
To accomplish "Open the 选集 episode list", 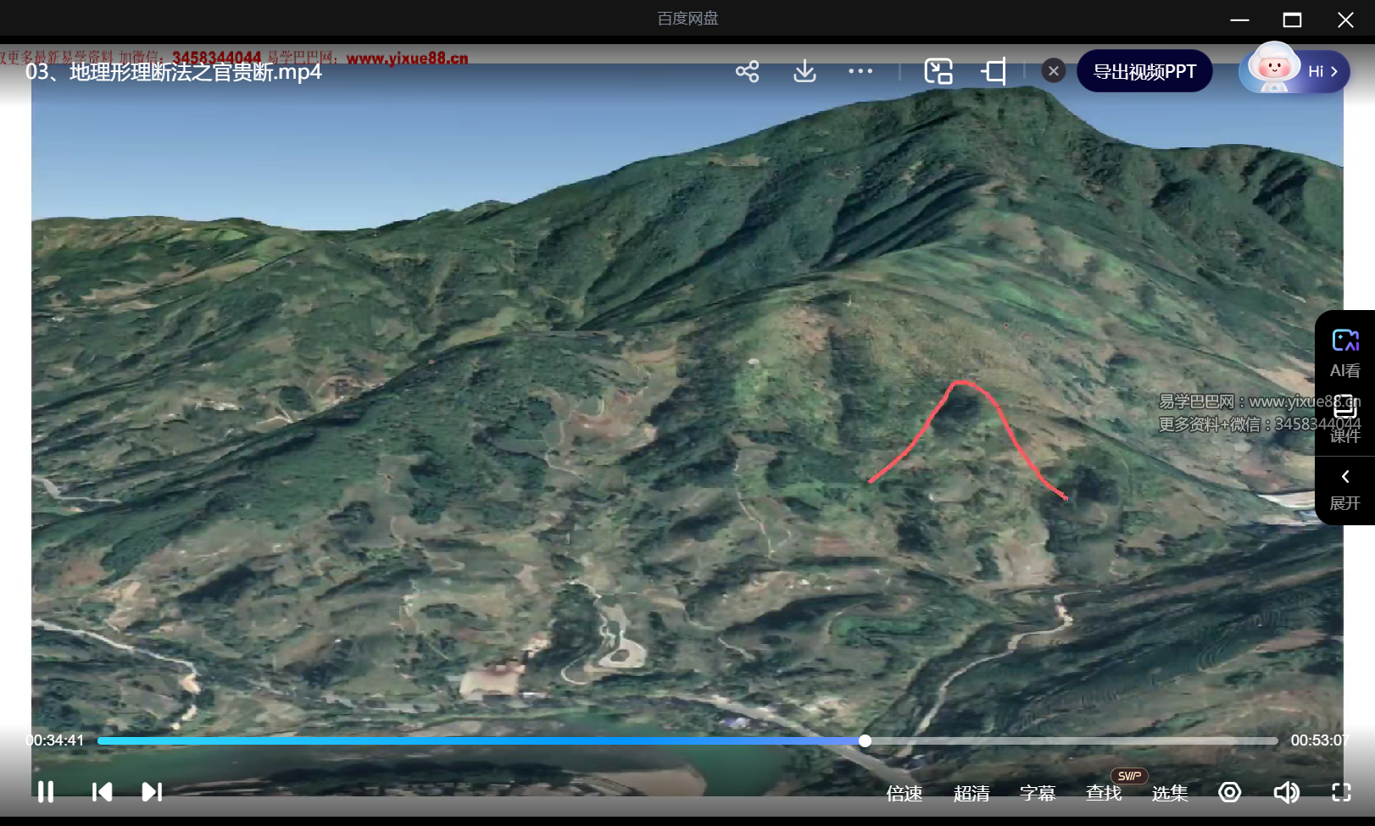I will [x=1170, y=793].
